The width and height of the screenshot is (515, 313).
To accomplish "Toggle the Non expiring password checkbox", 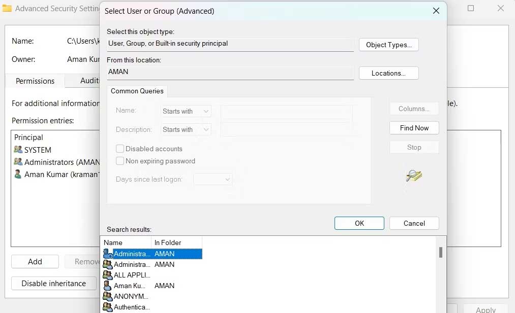I will (120, 161).
